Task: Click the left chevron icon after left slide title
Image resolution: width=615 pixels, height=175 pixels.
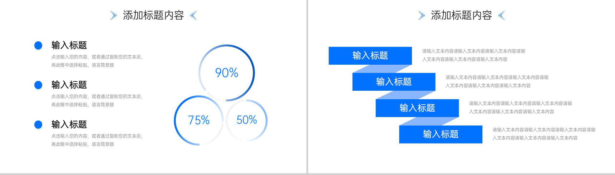Action: click(193, 15)
